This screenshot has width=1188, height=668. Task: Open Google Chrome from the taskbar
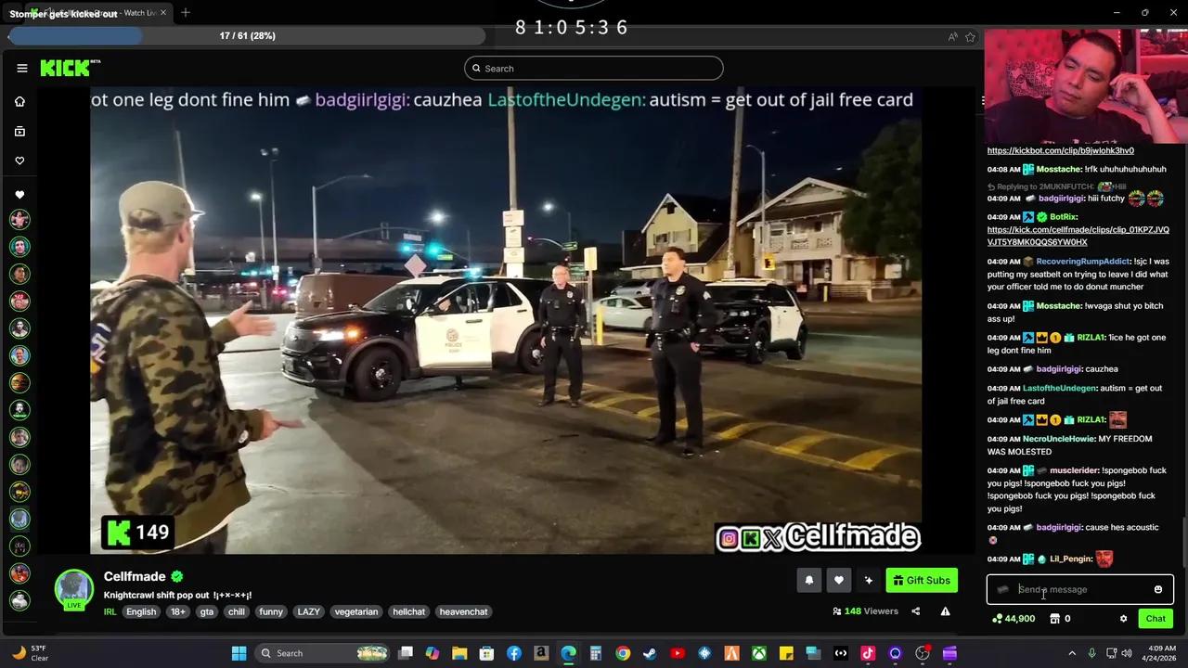[x=623, y=653]
